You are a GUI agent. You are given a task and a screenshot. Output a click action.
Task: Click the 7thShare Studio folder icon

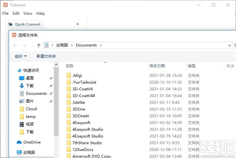coord(69,143)
